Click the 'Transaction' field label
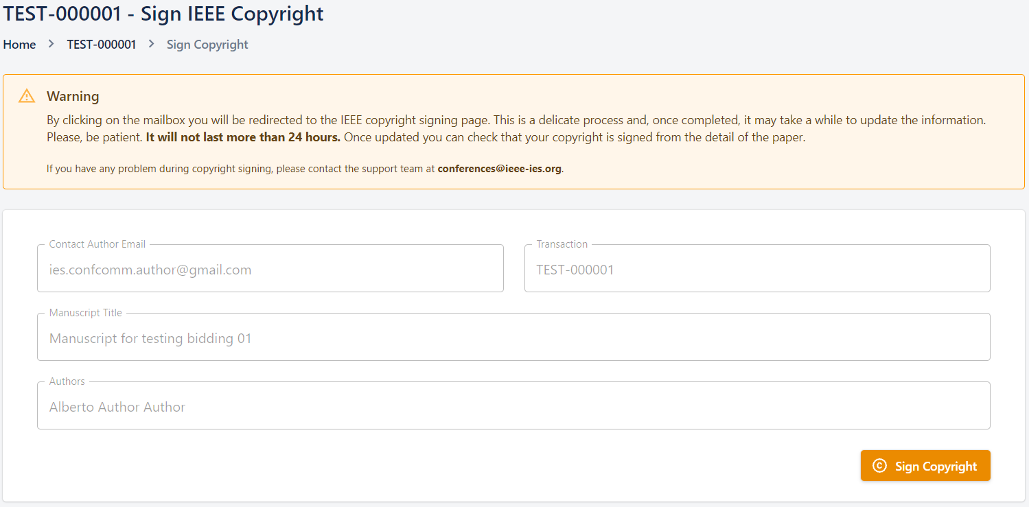The height and width of the screenshot is (507, 1029). coord(562,244)
